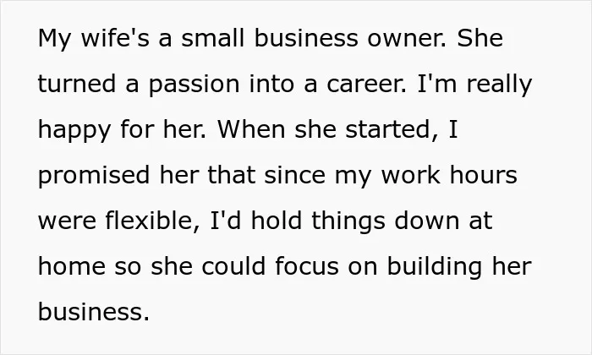The image size is (592, 355).
Task: Click the final word "business." on last line
Action: (94, 312)
